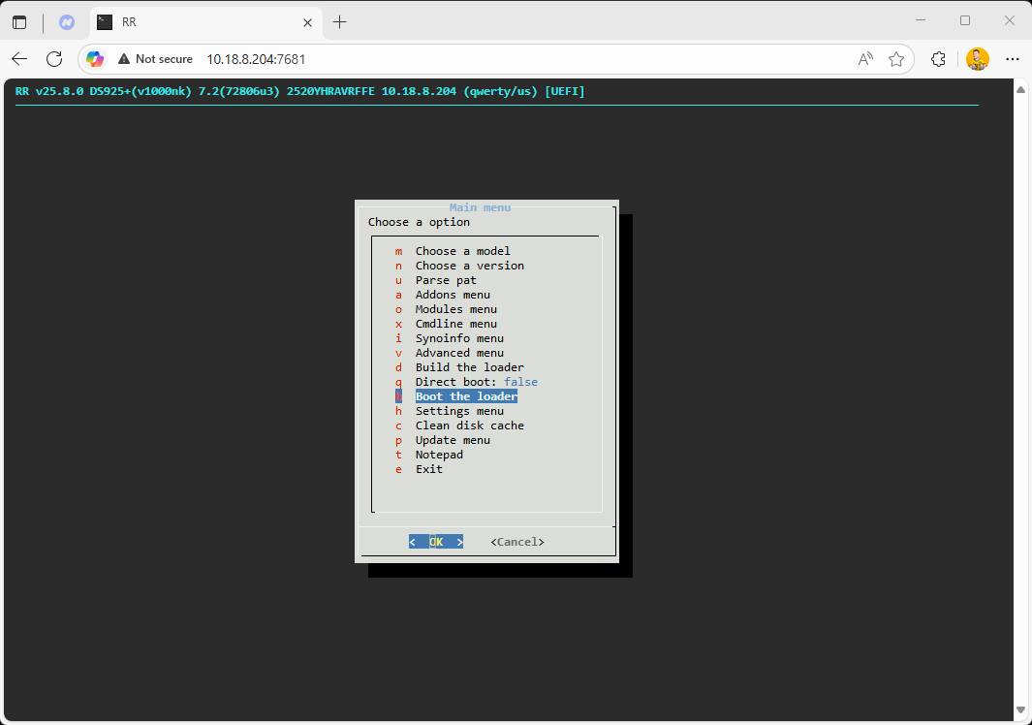Screen dimensions: 1032x725
Task: Click the 'Choose a option' prompt text
Action: click(x=419, y=222)
